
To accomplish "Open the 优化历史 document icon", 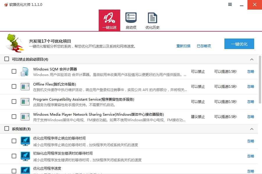I will pos(152,20).
